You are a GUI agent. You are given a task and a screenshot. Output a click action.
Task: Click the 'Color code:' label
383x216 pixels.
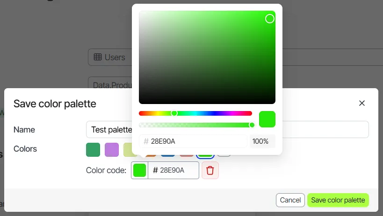pyautogui.click(x=106, y=170)
